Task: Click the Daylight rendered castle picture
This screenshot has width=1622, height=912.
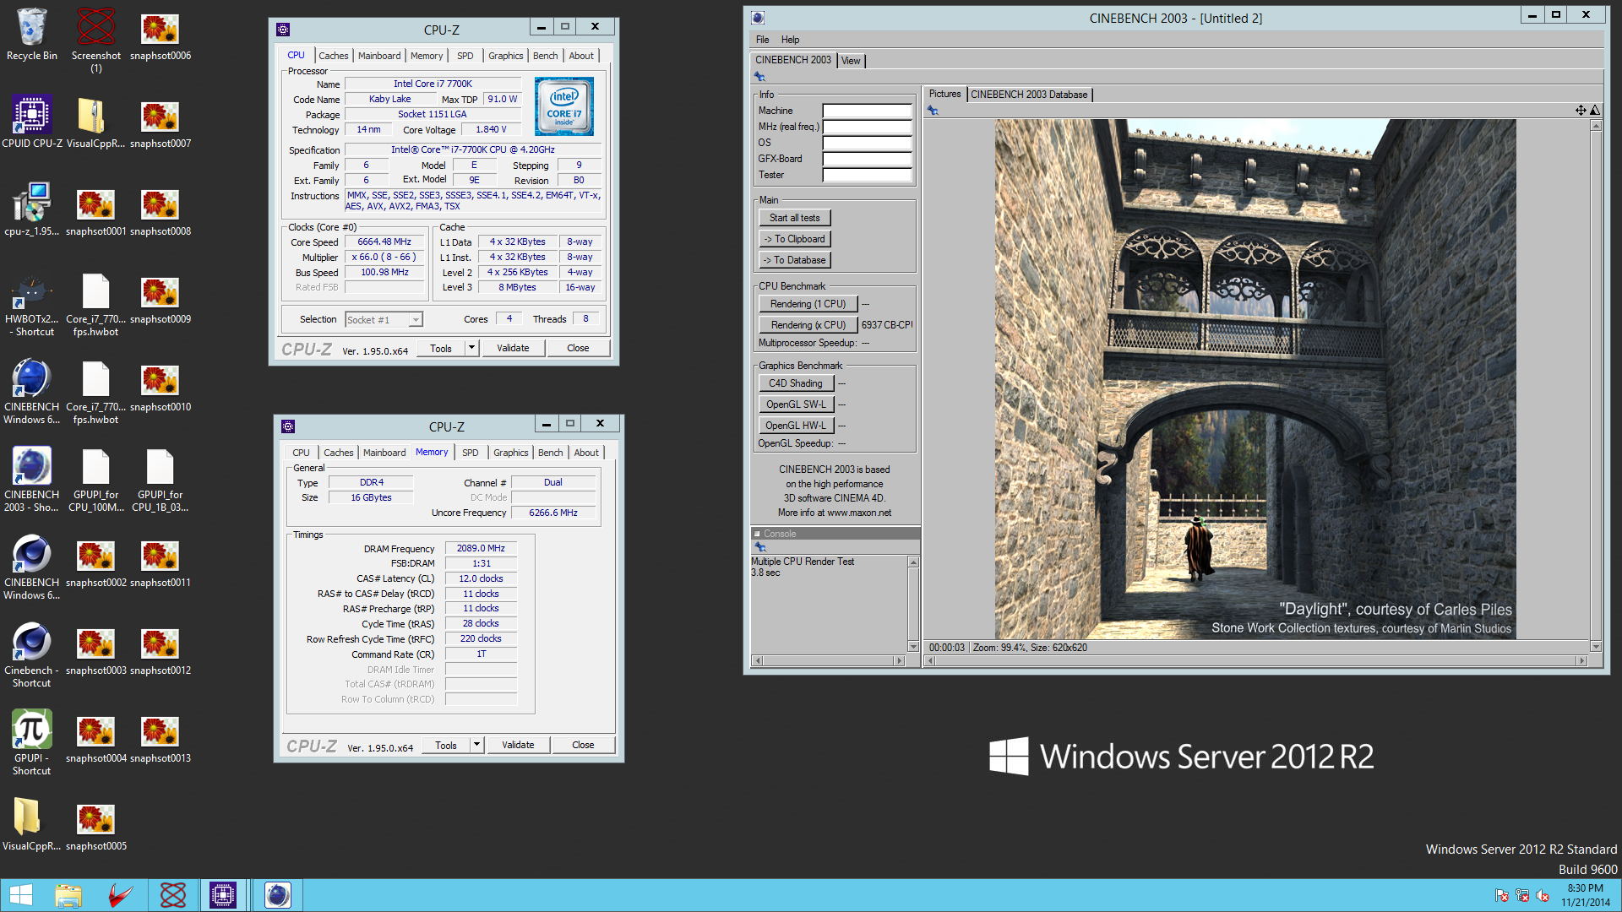Action: 1255,378
